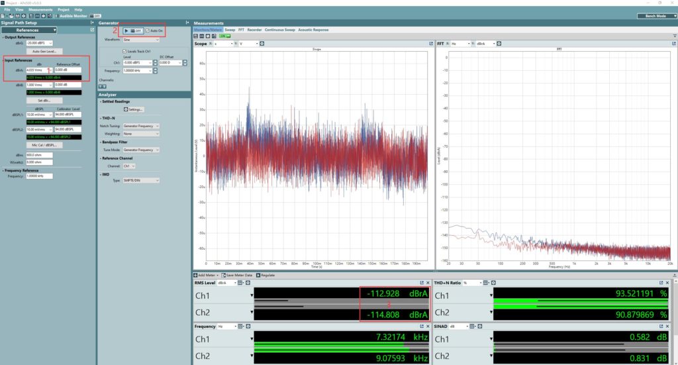The height and width of the screenshot is (365, 678).
Task: Open the Scope graph settings gear
Action: click(x=262, y=44)
